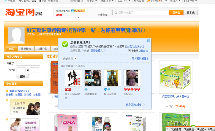Open 淘宝网首页 in the top bar
Screen dimensions: 215x131
tap(77, 1)
